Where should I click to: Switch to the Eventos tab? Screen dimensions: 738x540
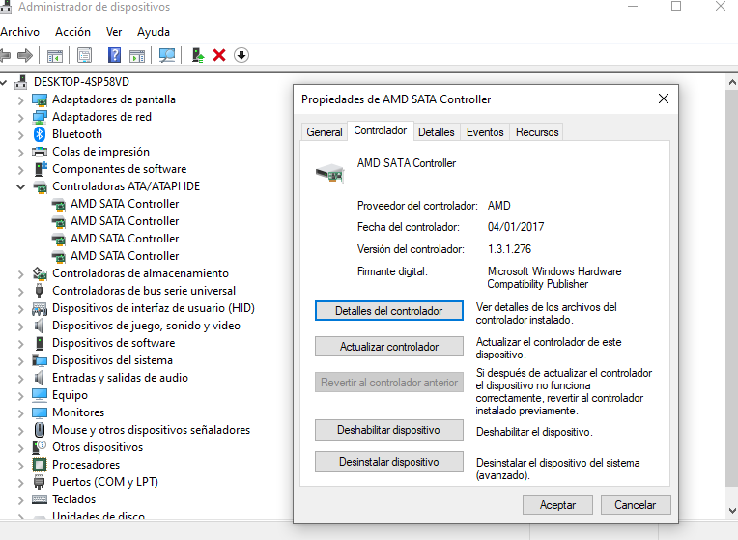click(485, 132)
